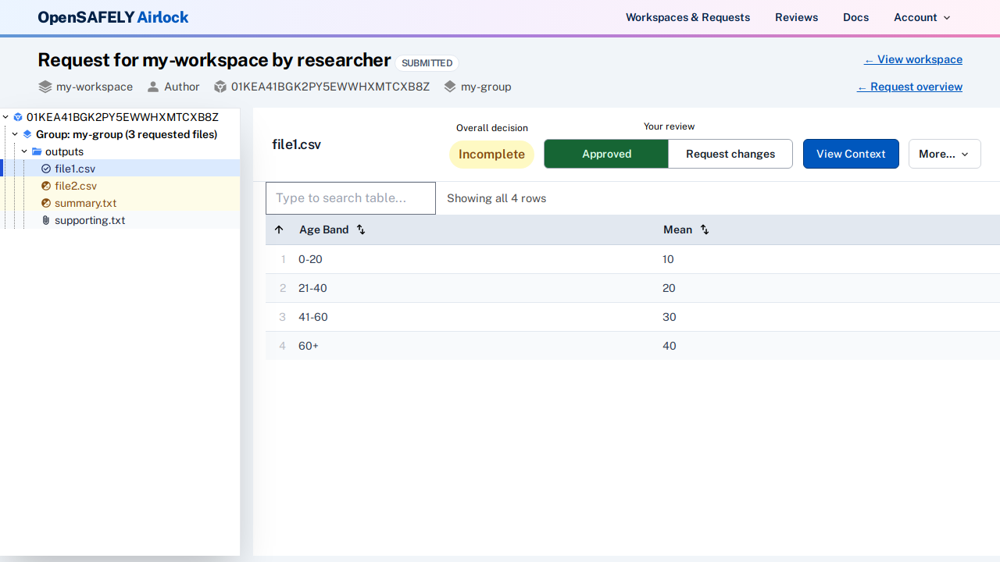
Task: Follow the Request overview link
Action: coord(909,87)
